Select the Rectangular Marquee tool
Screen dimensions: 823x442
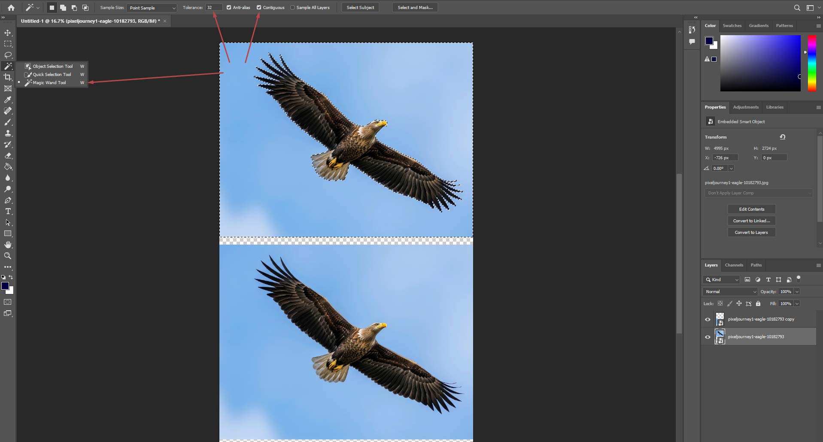pos(8,43)
